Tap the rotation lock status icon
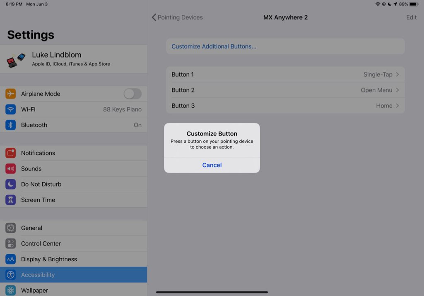 [x=384, y=4]
